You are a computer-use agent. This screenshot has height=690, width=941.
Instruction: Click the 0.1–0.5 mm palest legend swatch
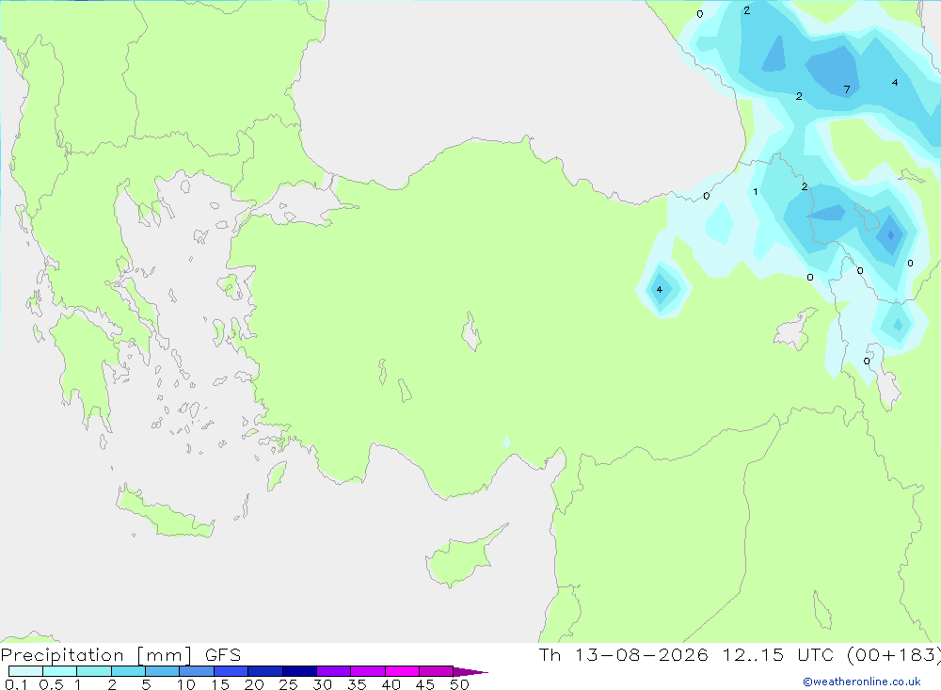tap(25, 671)
